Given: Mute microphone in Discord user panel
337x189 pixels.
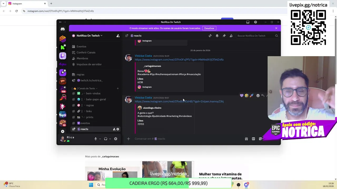Looking at the screenshot, I should 96,139.
